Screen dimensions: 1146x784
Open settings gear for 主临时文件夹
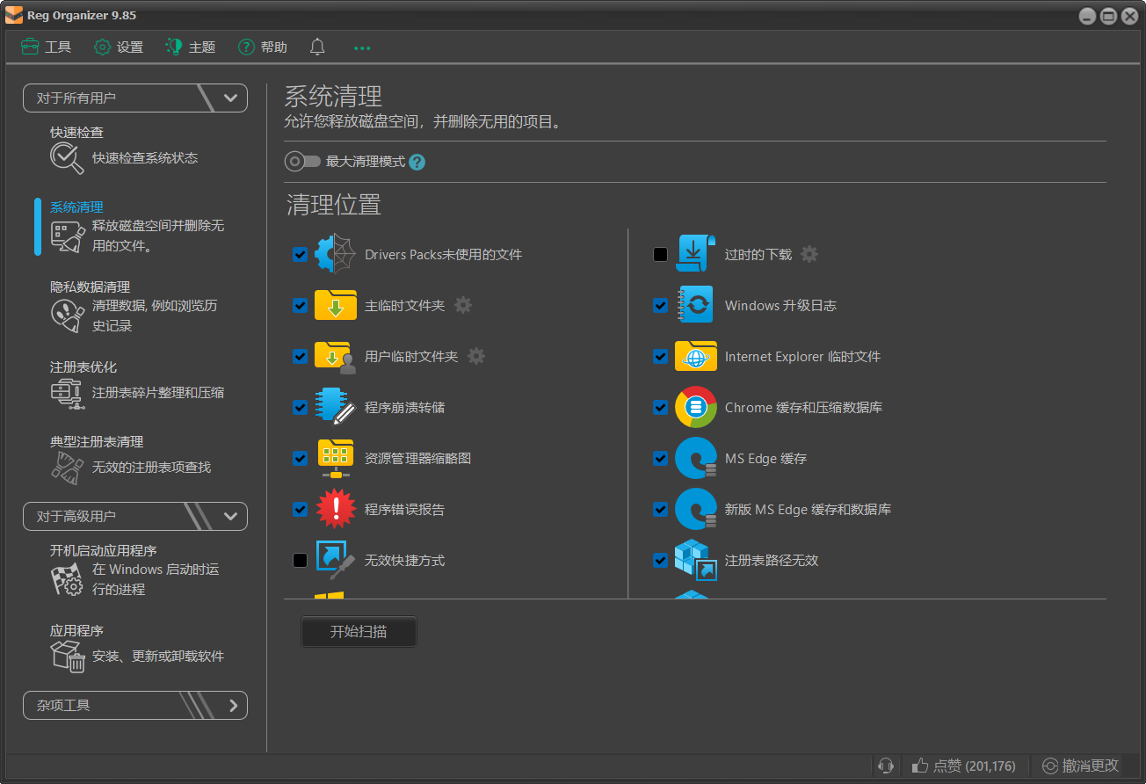point(463,305)
